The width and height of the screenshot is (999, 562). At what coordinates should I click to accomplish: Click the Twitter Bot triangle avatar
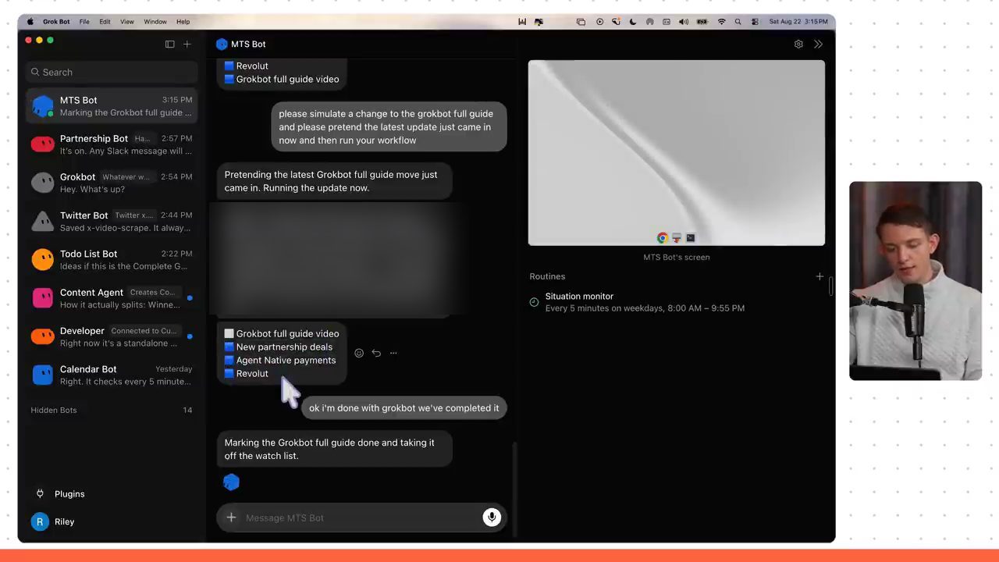pos(43,221)
